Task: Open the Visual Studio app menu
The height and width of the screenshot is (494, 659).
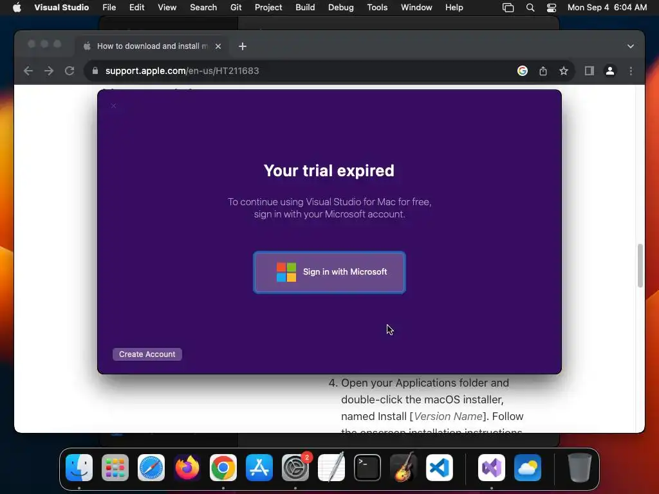Action: (x=61, y=7)
